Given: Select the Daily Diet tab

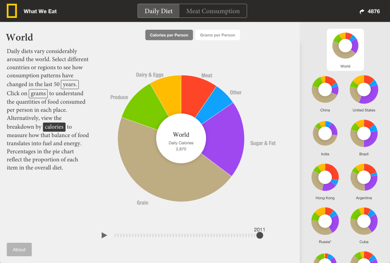Looking at the screenshot, I should 158,11.
